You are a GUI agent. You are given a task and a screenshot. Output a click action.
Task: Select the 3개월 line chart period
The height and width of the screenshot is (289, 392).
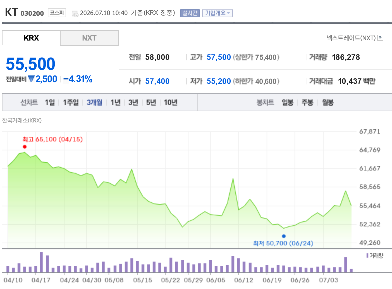[x=94, y=103]
